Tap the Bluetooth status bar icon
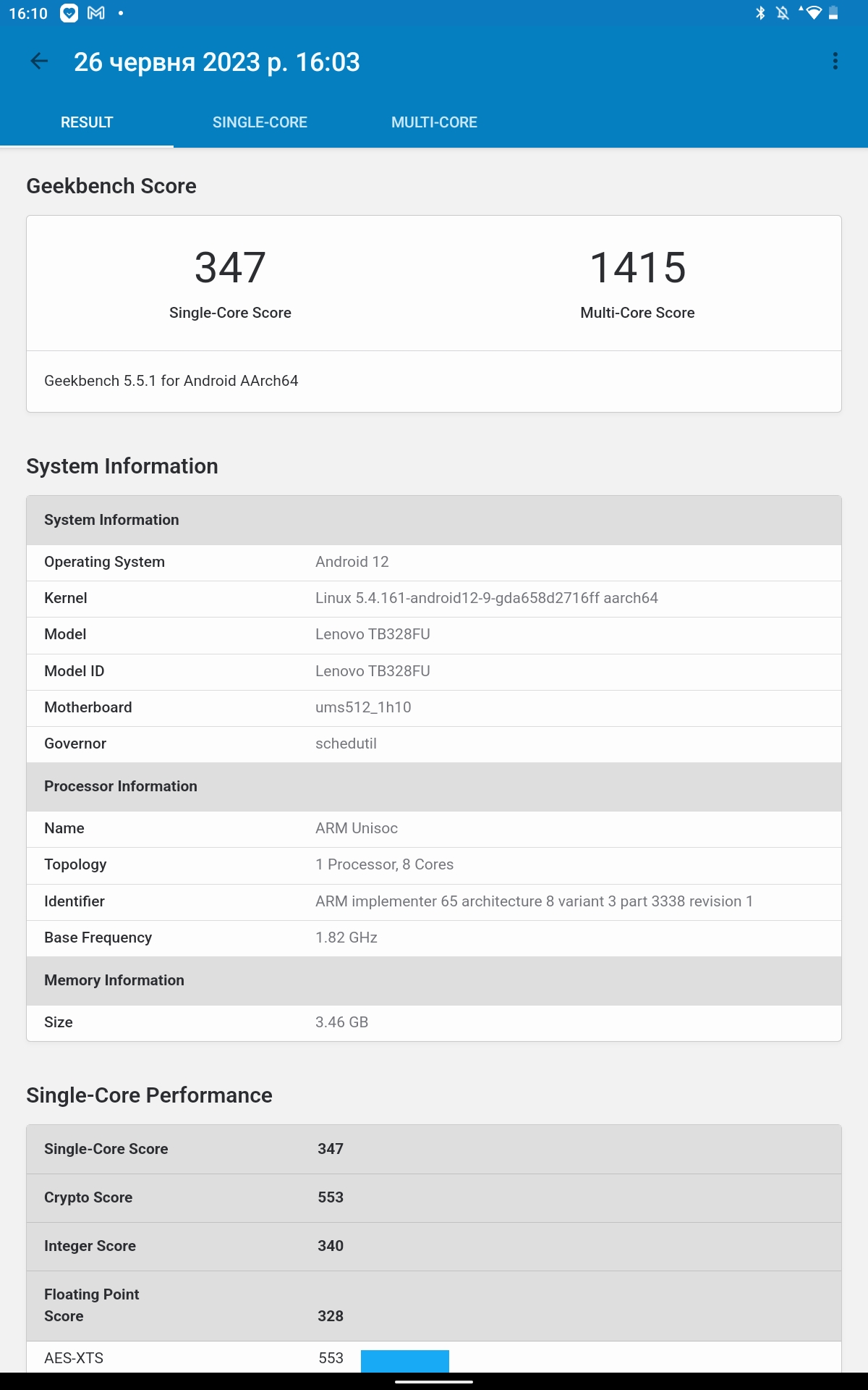Screen dimensions: 868x1390 [x=760, y=13]
